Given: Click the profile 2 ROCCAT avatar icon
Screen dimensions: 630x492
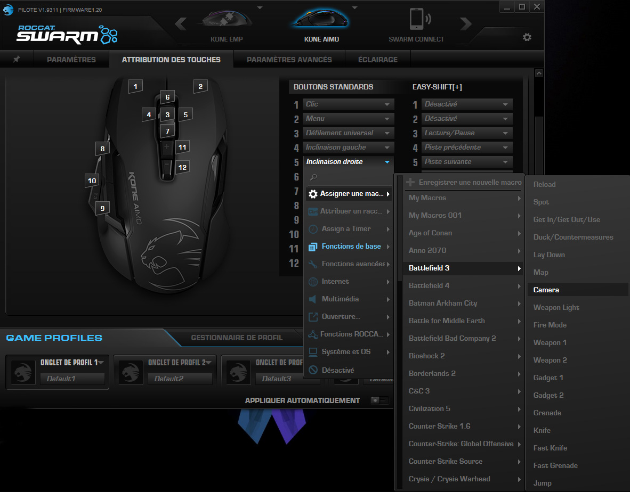Looking at the screenshot, I should click(131, 372).
